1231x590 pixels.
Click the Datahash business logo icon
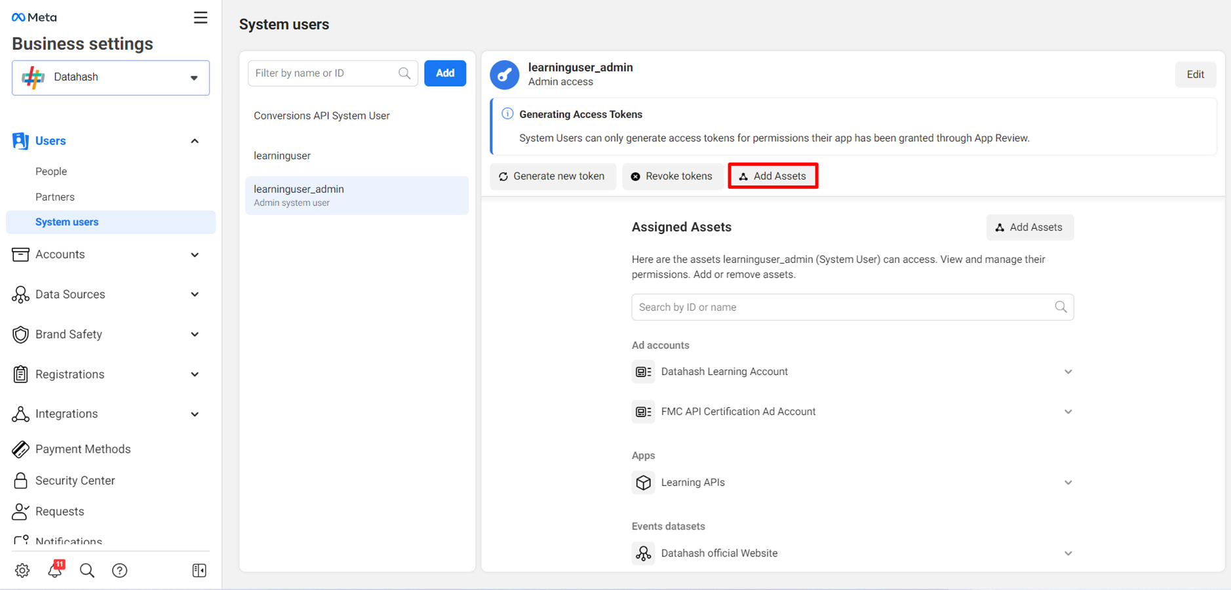tap(33, 77)
